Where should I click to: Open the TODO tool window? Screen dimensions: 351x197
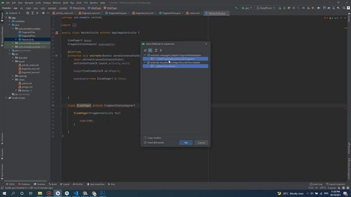pos(10,184)
